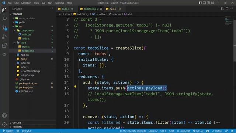Click the split editor right icon
The width and height of the screenshot is (236, 133).
coord(227,9)
